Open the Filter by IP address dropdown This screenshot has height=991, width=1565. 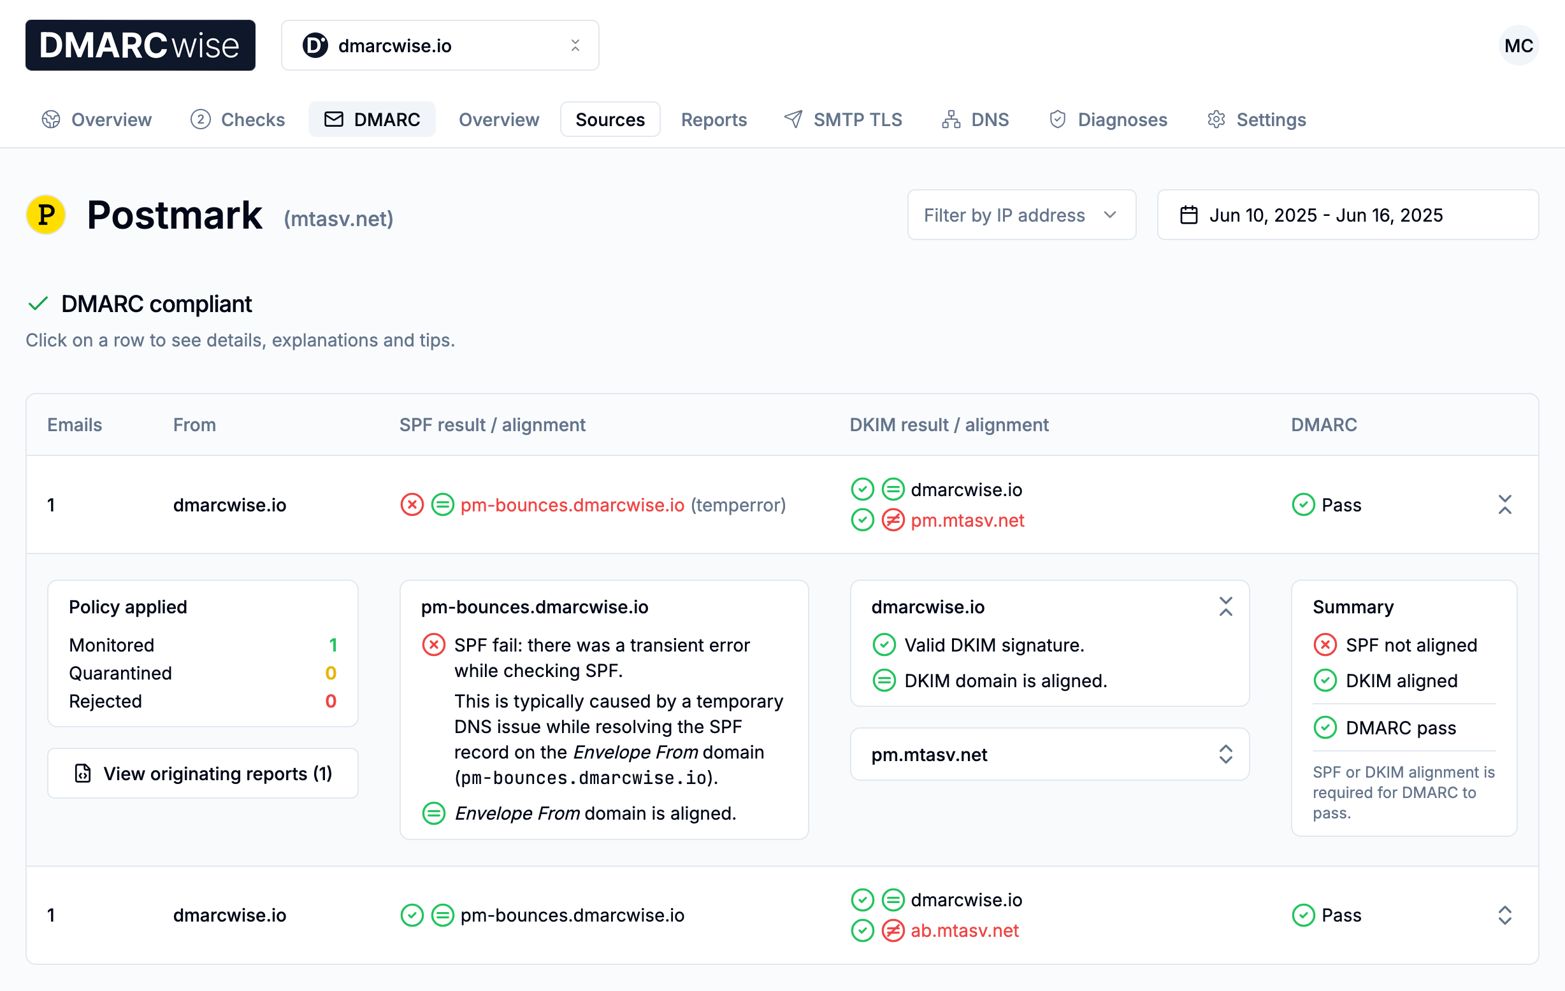[1021, 215]
